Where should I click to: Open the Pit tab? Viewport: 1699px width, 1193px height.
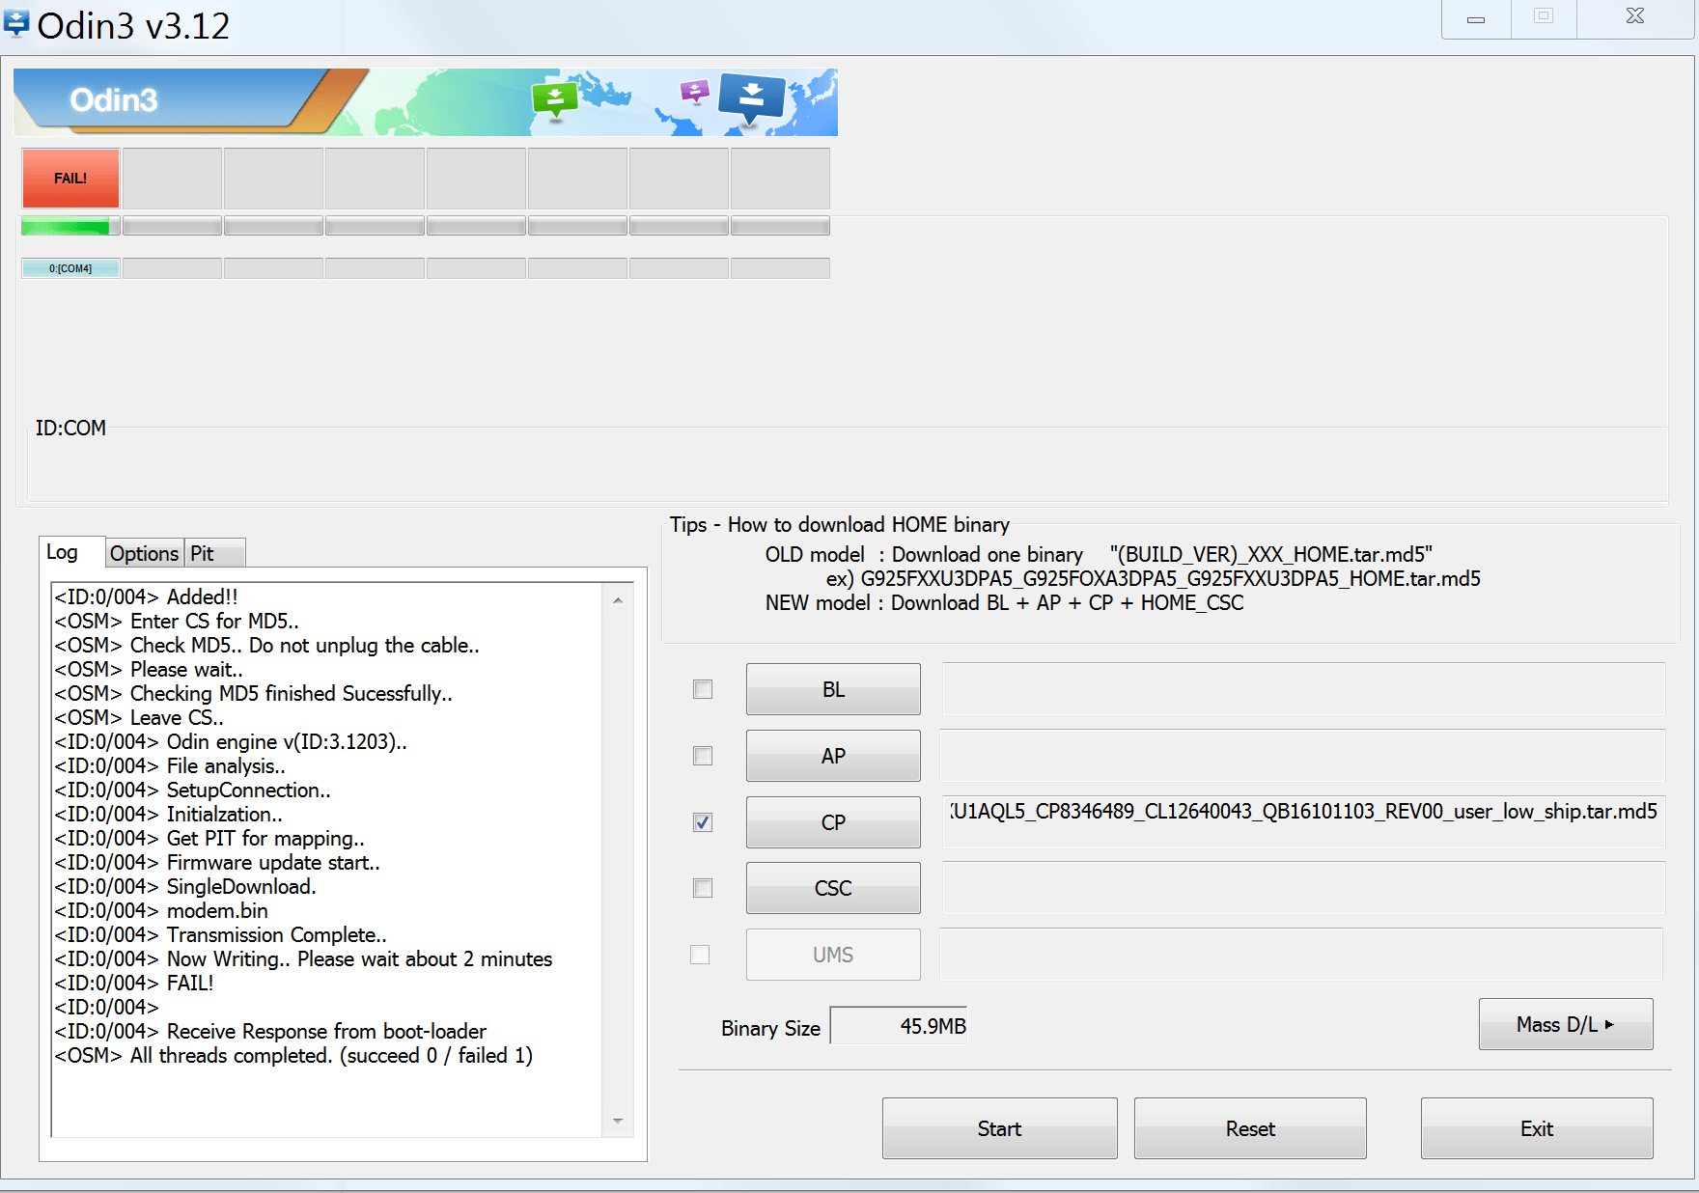click(213, 554)
